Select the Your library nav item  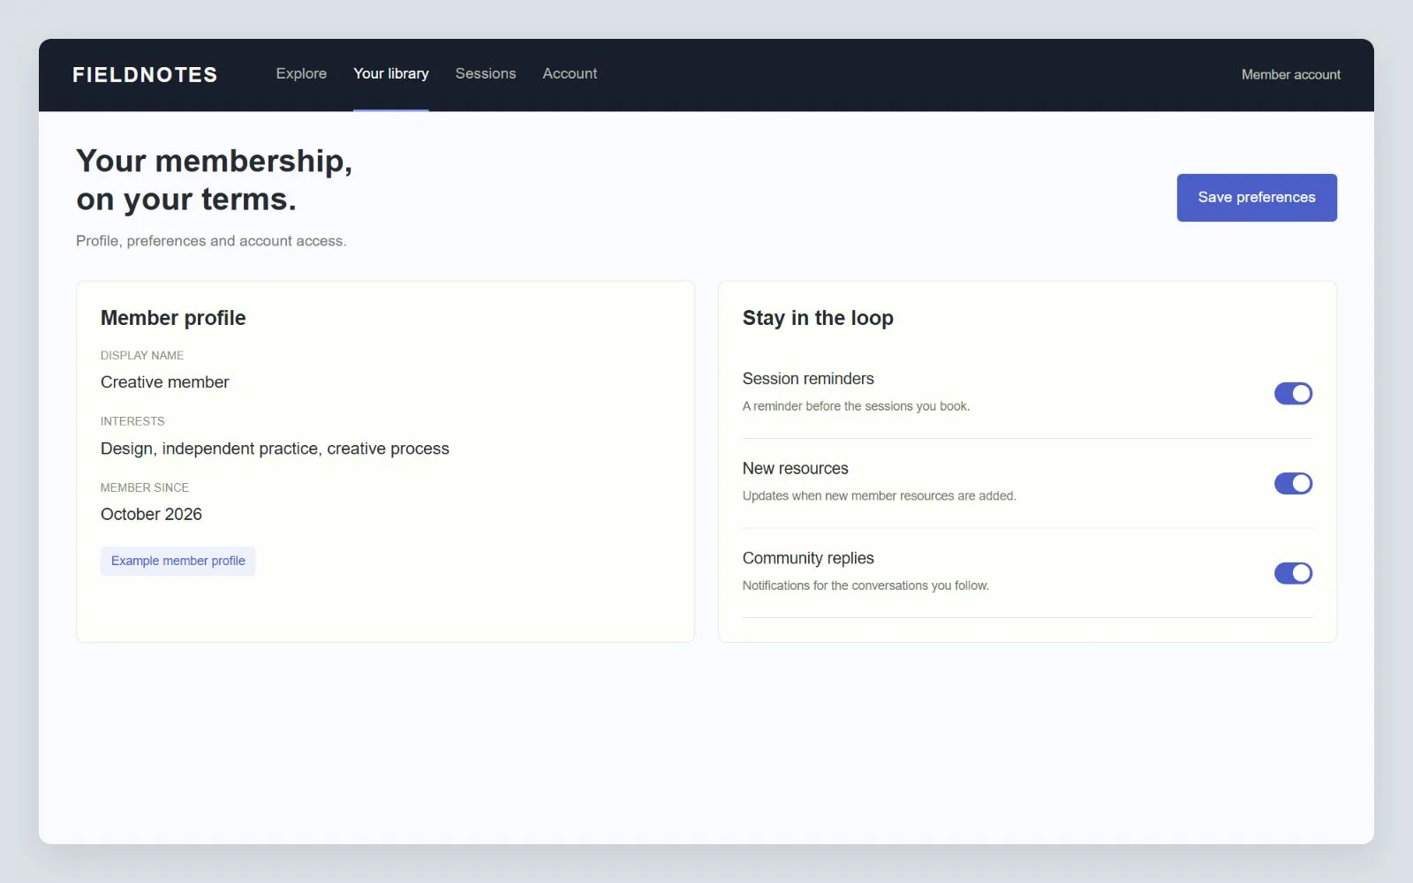[391, 74]
